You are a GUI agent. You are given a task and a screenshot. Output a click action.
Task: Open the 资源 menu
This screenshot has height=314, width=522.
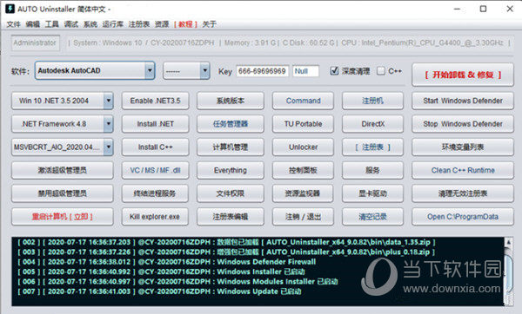click(162, 24)
